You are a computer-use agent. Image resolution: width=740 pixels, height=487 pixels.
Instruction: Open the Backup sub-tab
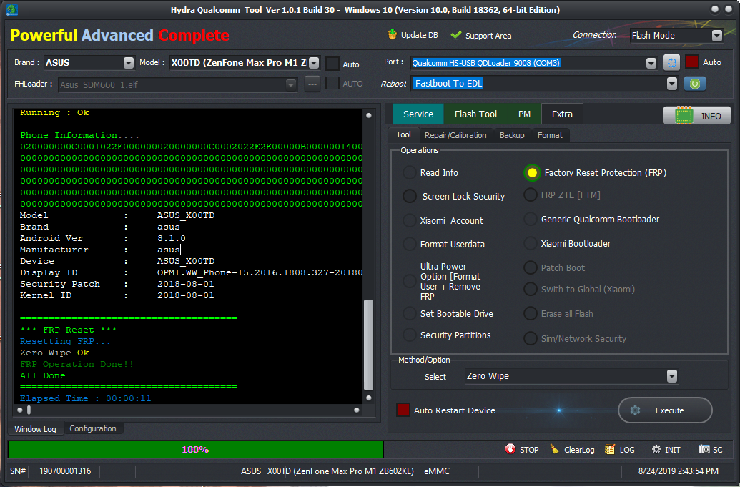tap(512, 135)
